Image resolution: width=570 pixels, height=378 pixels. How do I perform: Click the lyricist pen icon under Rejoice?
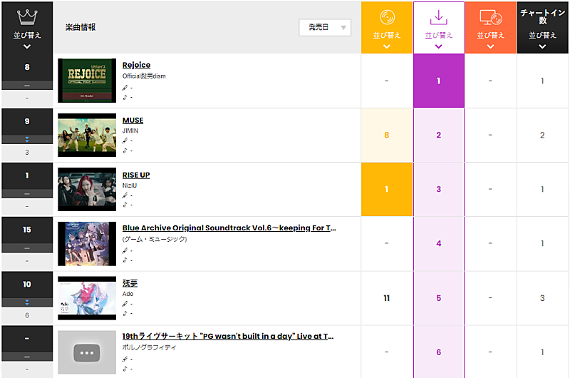tap(125, 88)
